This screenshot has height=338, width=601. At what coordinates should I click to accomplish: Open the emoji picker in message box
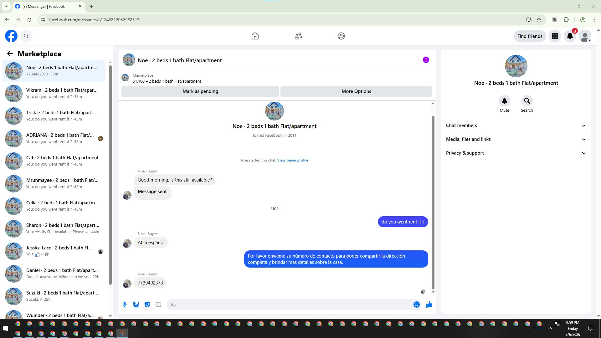(416, 305)
